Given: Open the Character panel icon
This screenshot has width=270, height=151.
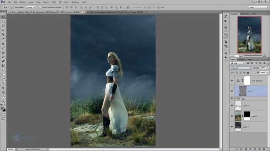Looking at the screenshot, I should (x=226, y=53).
